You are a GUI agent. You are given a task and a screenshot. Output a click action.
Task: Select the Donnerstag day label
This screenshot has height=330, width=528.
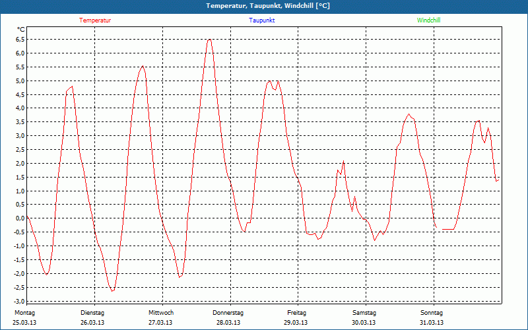(x=228, y=313)
